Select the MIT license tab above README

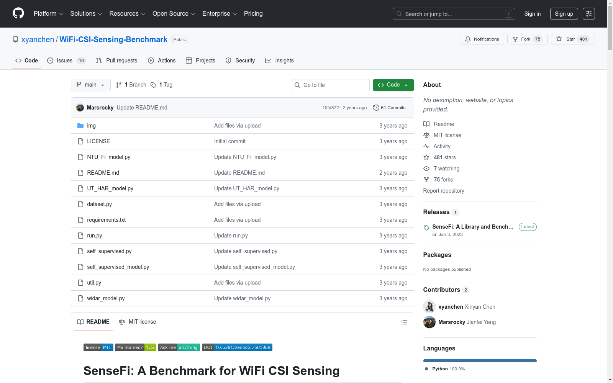[138, 322]
